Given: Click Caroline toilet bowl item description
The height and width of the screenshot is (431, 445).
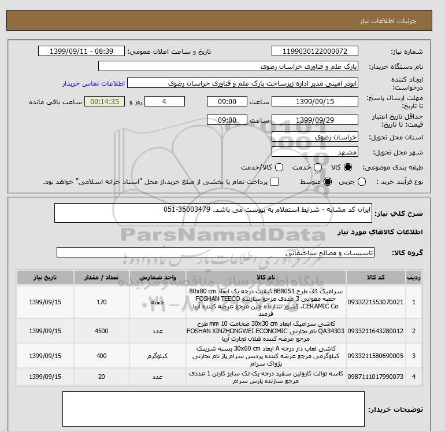Looking at the screenshot, I should pyautogui.click(x=266, y=377).
